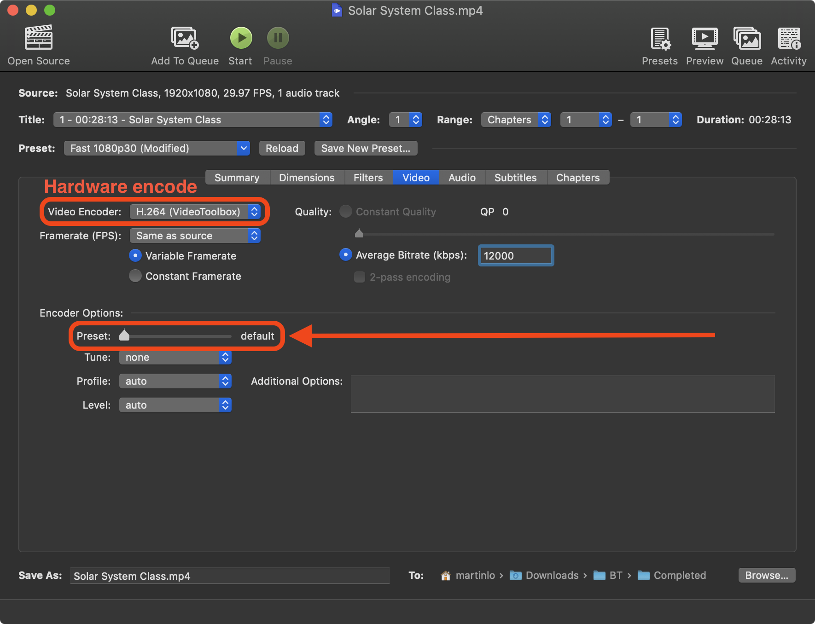The height and width of the screenshot is (624, 815).
Task: Click the Save New Preset button
Action: click(x=366, y=148)
